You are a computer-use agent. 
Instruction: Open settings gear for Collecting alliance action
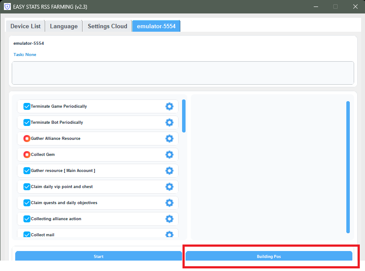click(169, 218)
